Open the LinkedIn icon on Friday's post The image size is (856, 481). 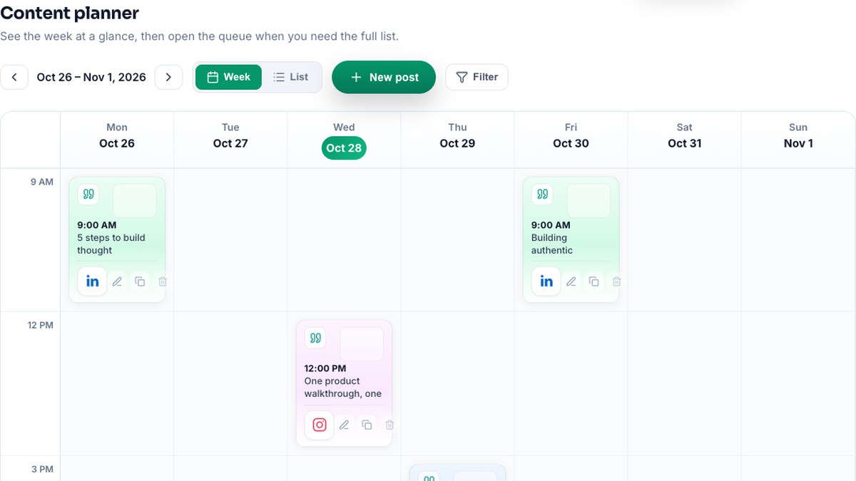[x=546, y=281]
